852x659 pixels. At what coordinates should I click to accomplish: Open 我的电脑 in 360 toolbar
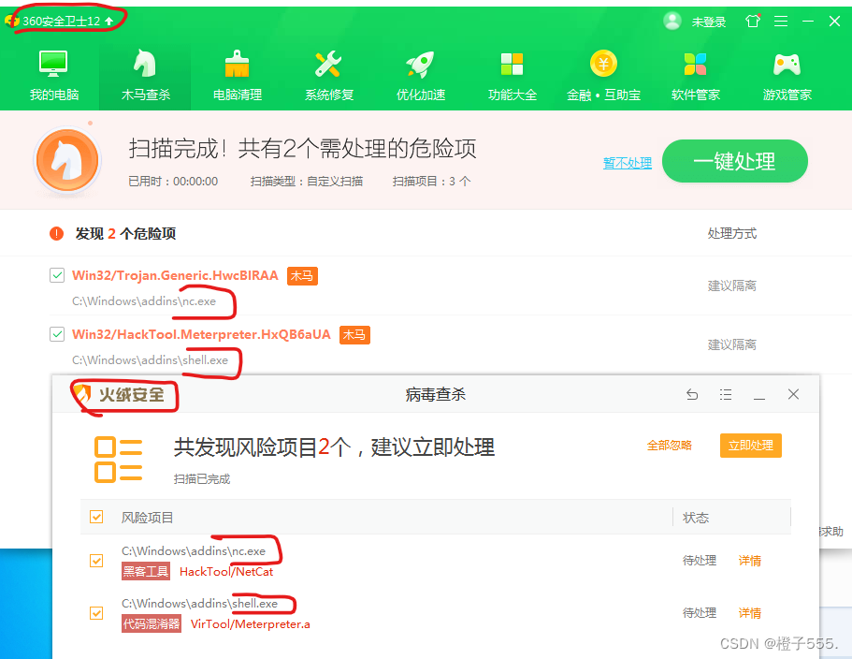(54, 75)
